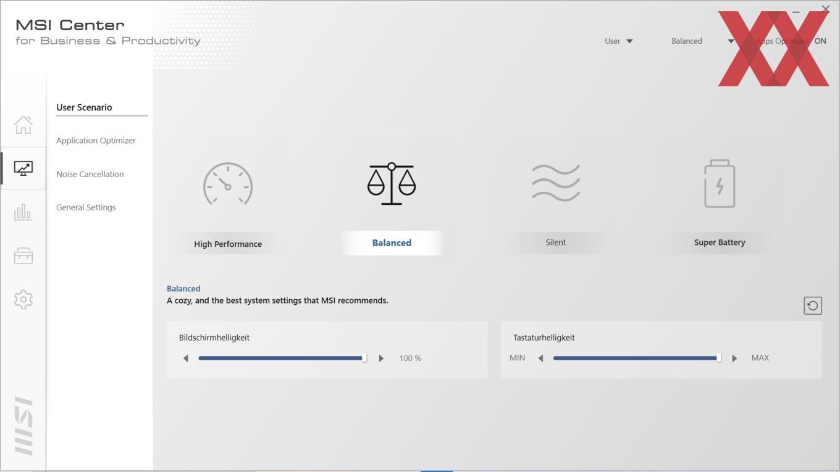The height and width of the screenshot is (472, 840).
Task: Select the monitor chart Features sidebar icon
Action: (x=23, y=168)
